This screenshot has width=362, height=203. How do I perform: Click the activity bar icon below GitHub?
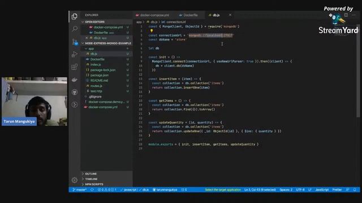coord(75,105)
